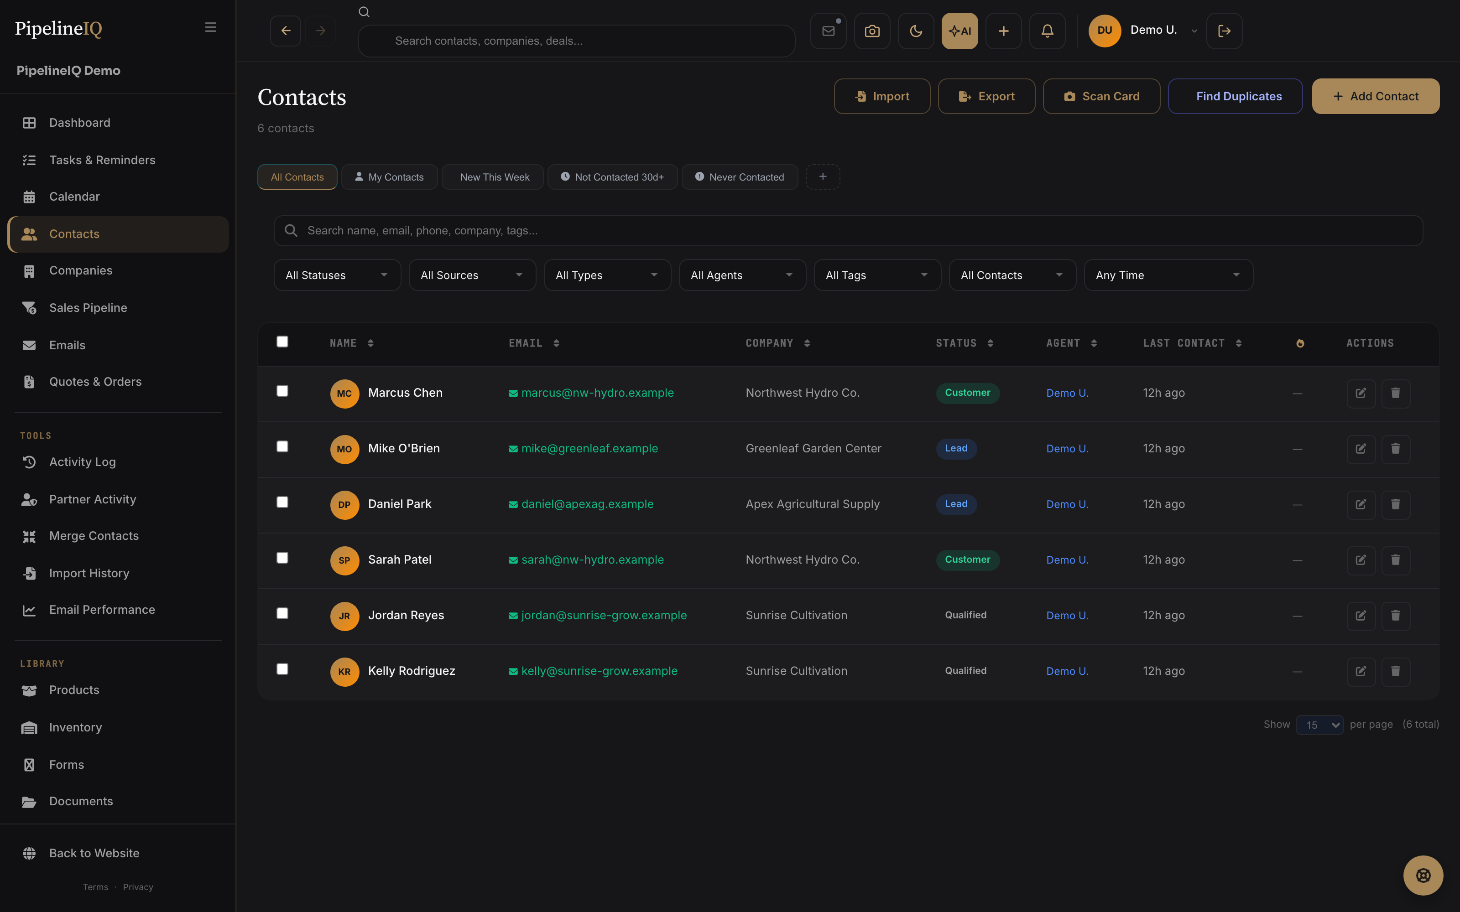
Task: Expand the Demo U. user menu chevron
Action: pos(1194,31)
